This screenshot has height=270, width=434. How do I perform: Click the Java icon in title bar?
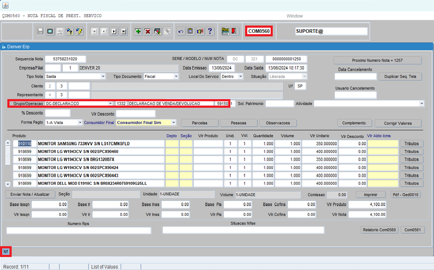[x=6, y=5]
